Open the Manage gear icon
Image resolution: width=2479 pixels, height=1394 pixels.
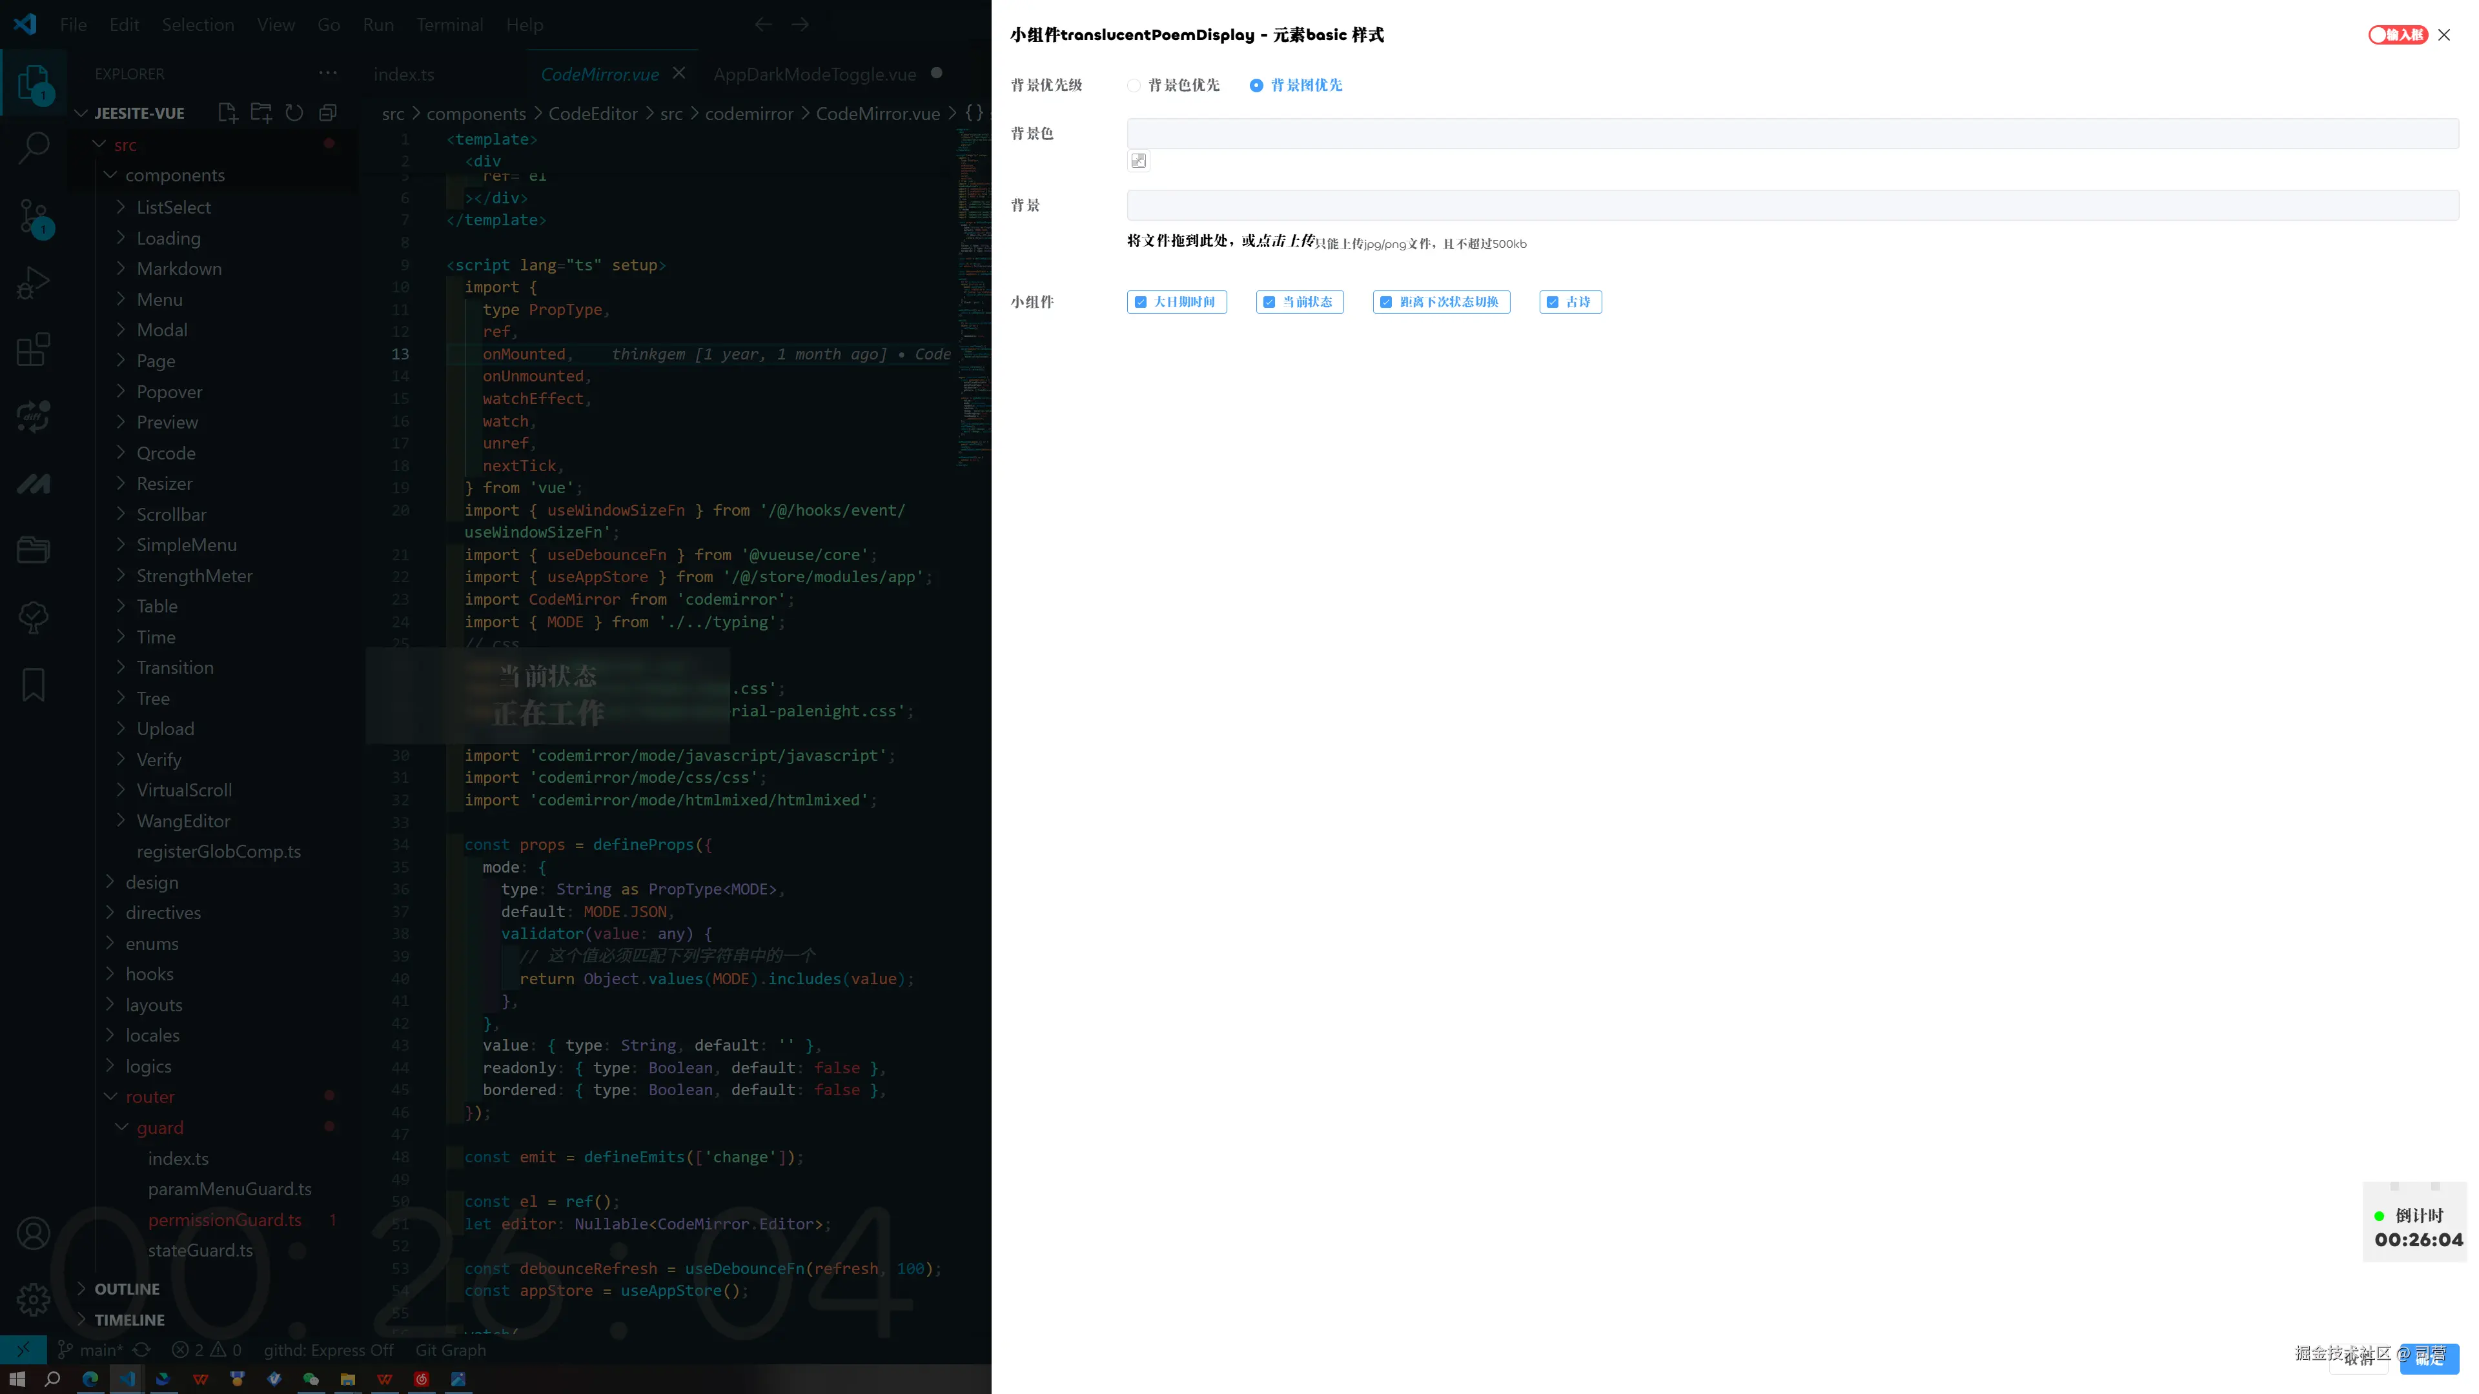[x=34, y=1298]
